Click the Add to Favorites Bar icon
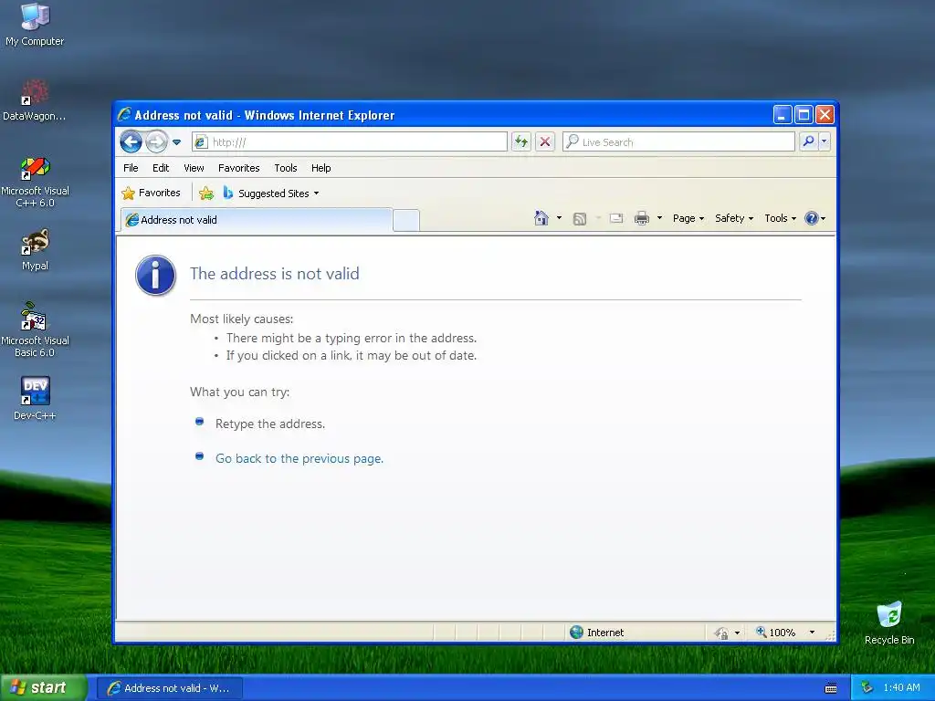The width and height of the screenshot is (935, 701). point(206,194)
